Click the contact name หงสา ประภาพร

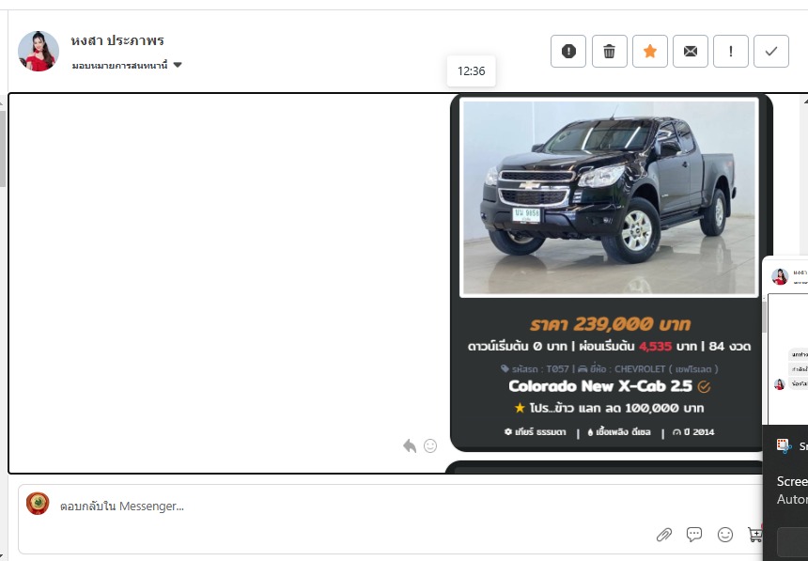coord(117,40)
